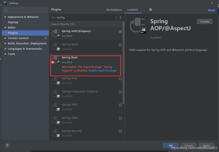
Task: Click the Spring OSGi plugin icon
Action: pyautogui.click(x=56, y=120)
